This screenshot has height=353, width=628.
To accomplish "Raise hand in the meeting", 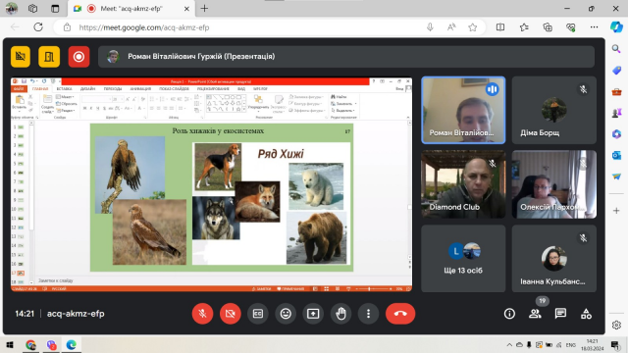I will point(340,314).
